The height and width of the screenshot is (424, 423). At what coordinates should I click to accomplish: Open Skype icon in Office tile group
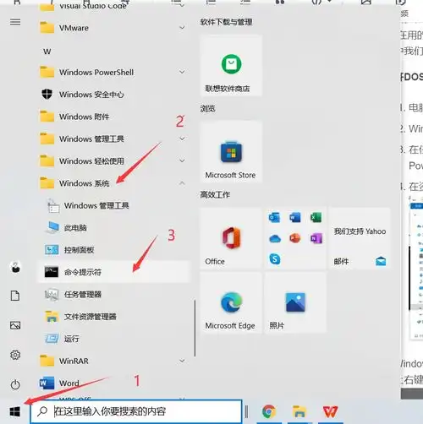point(275,259)
